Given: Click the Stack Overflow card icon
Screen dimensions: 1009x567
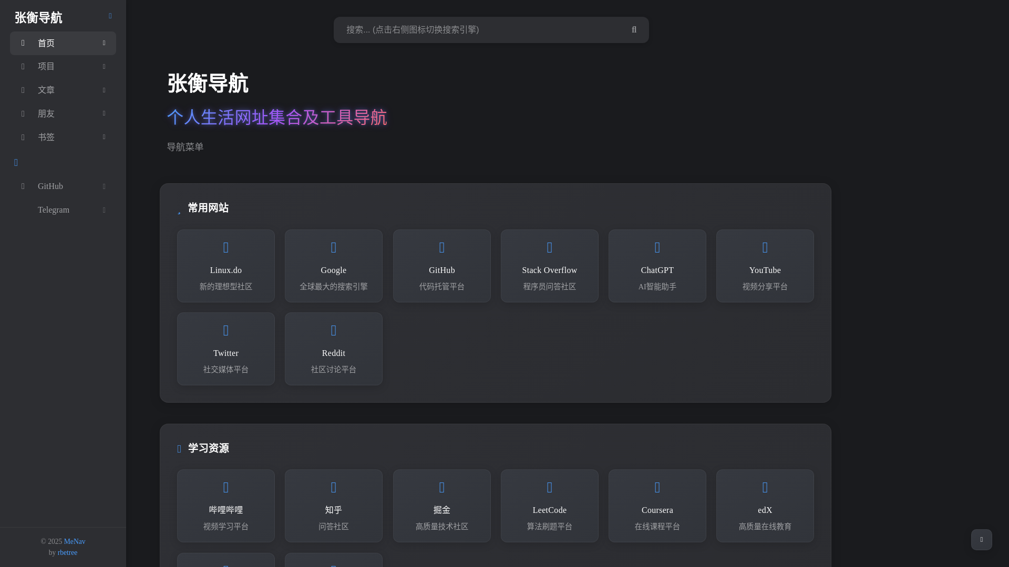Looking at the screenshot, I should click(550, 247).
